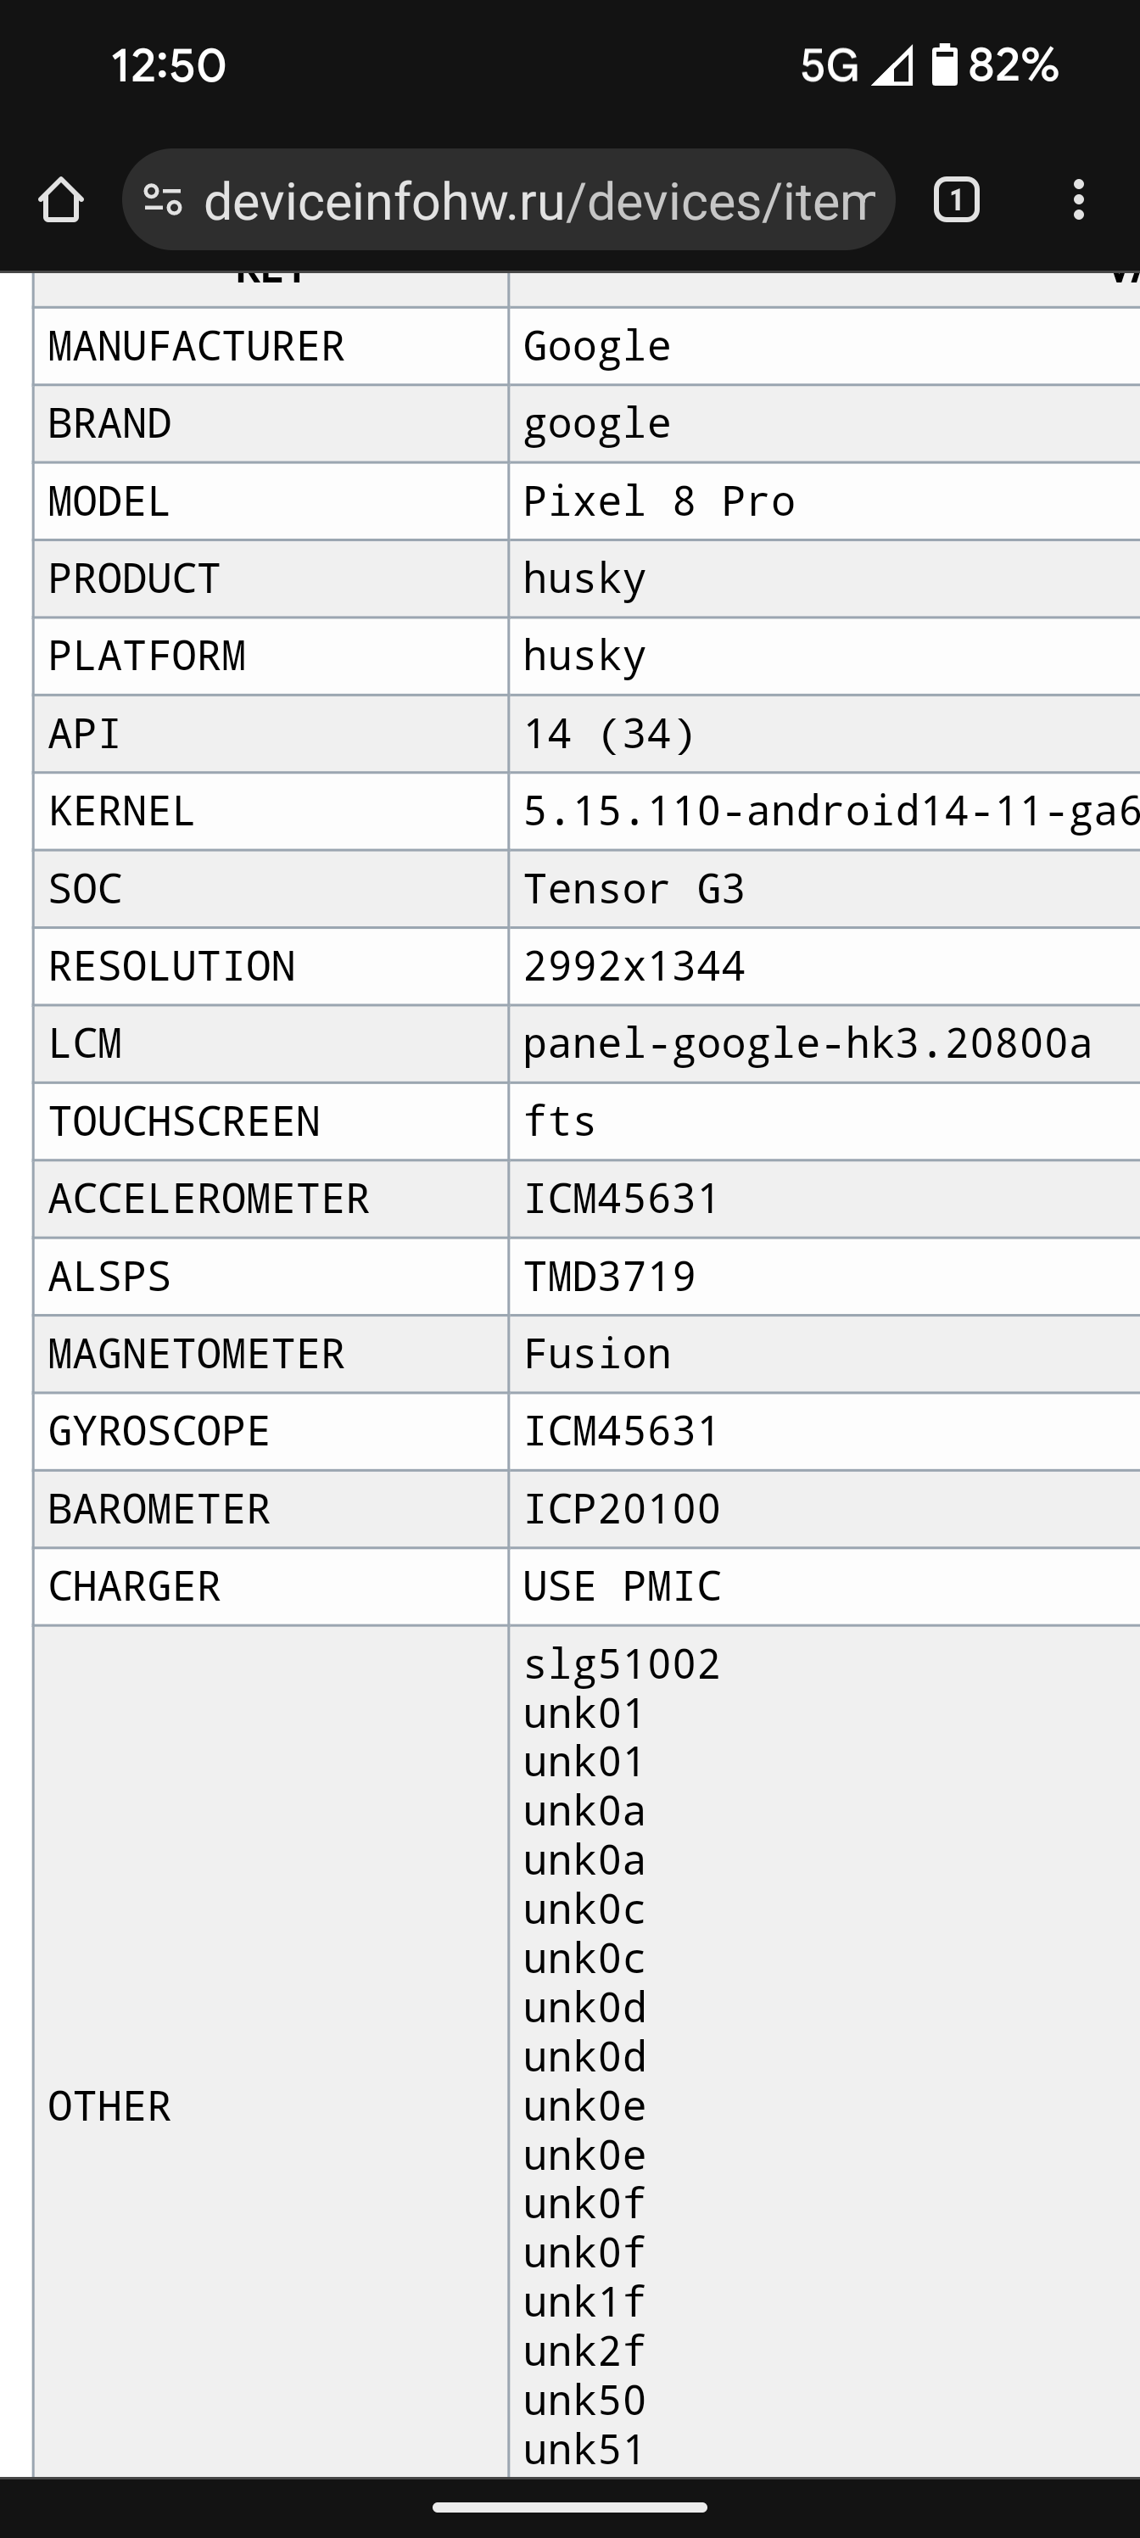Select the panel-google-hk3.20800a LCM value
The image size is (1140, 2538).
(807, 1043)
